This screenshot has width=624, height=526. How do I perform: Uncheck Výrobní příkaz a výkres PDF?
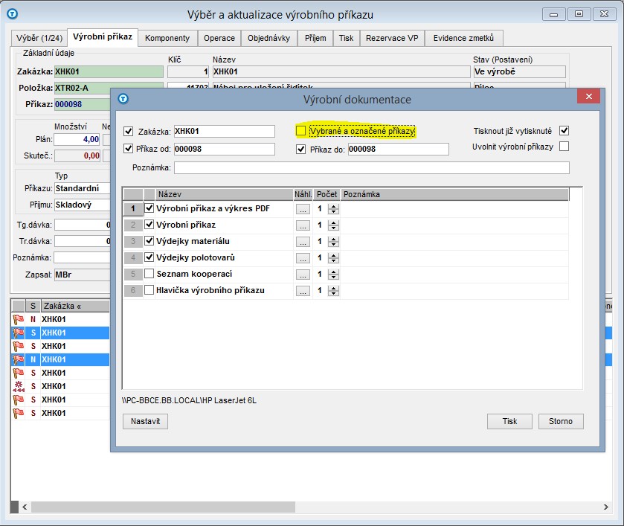(149, 208)
